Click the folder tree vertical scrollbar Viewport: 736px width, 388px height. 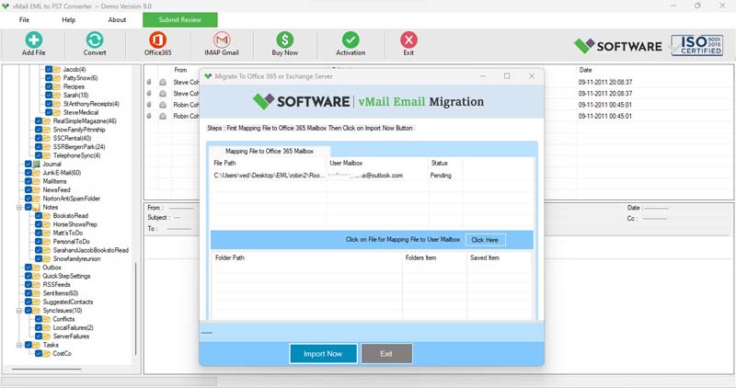click(x=136, y=307)
